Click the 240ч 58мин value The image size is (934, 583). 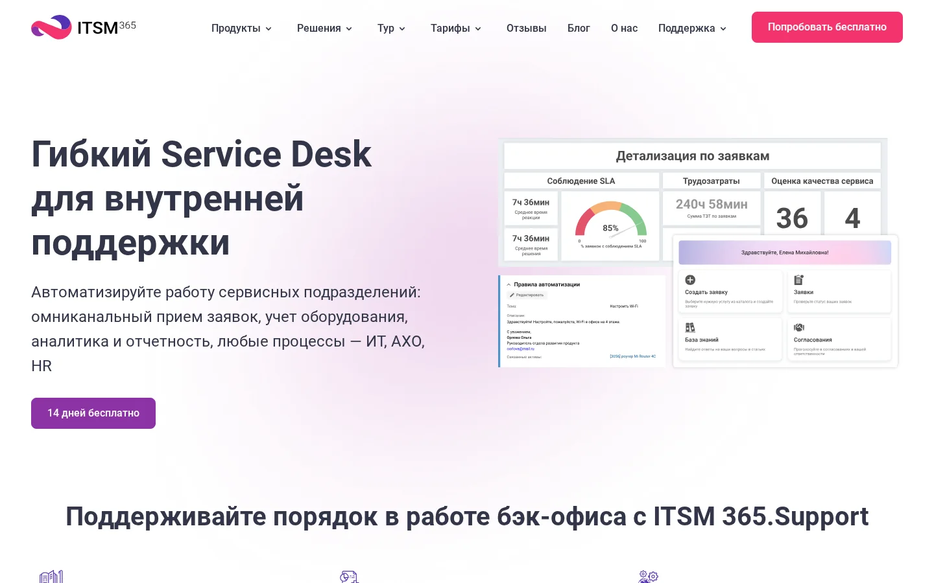click(712, 204)
